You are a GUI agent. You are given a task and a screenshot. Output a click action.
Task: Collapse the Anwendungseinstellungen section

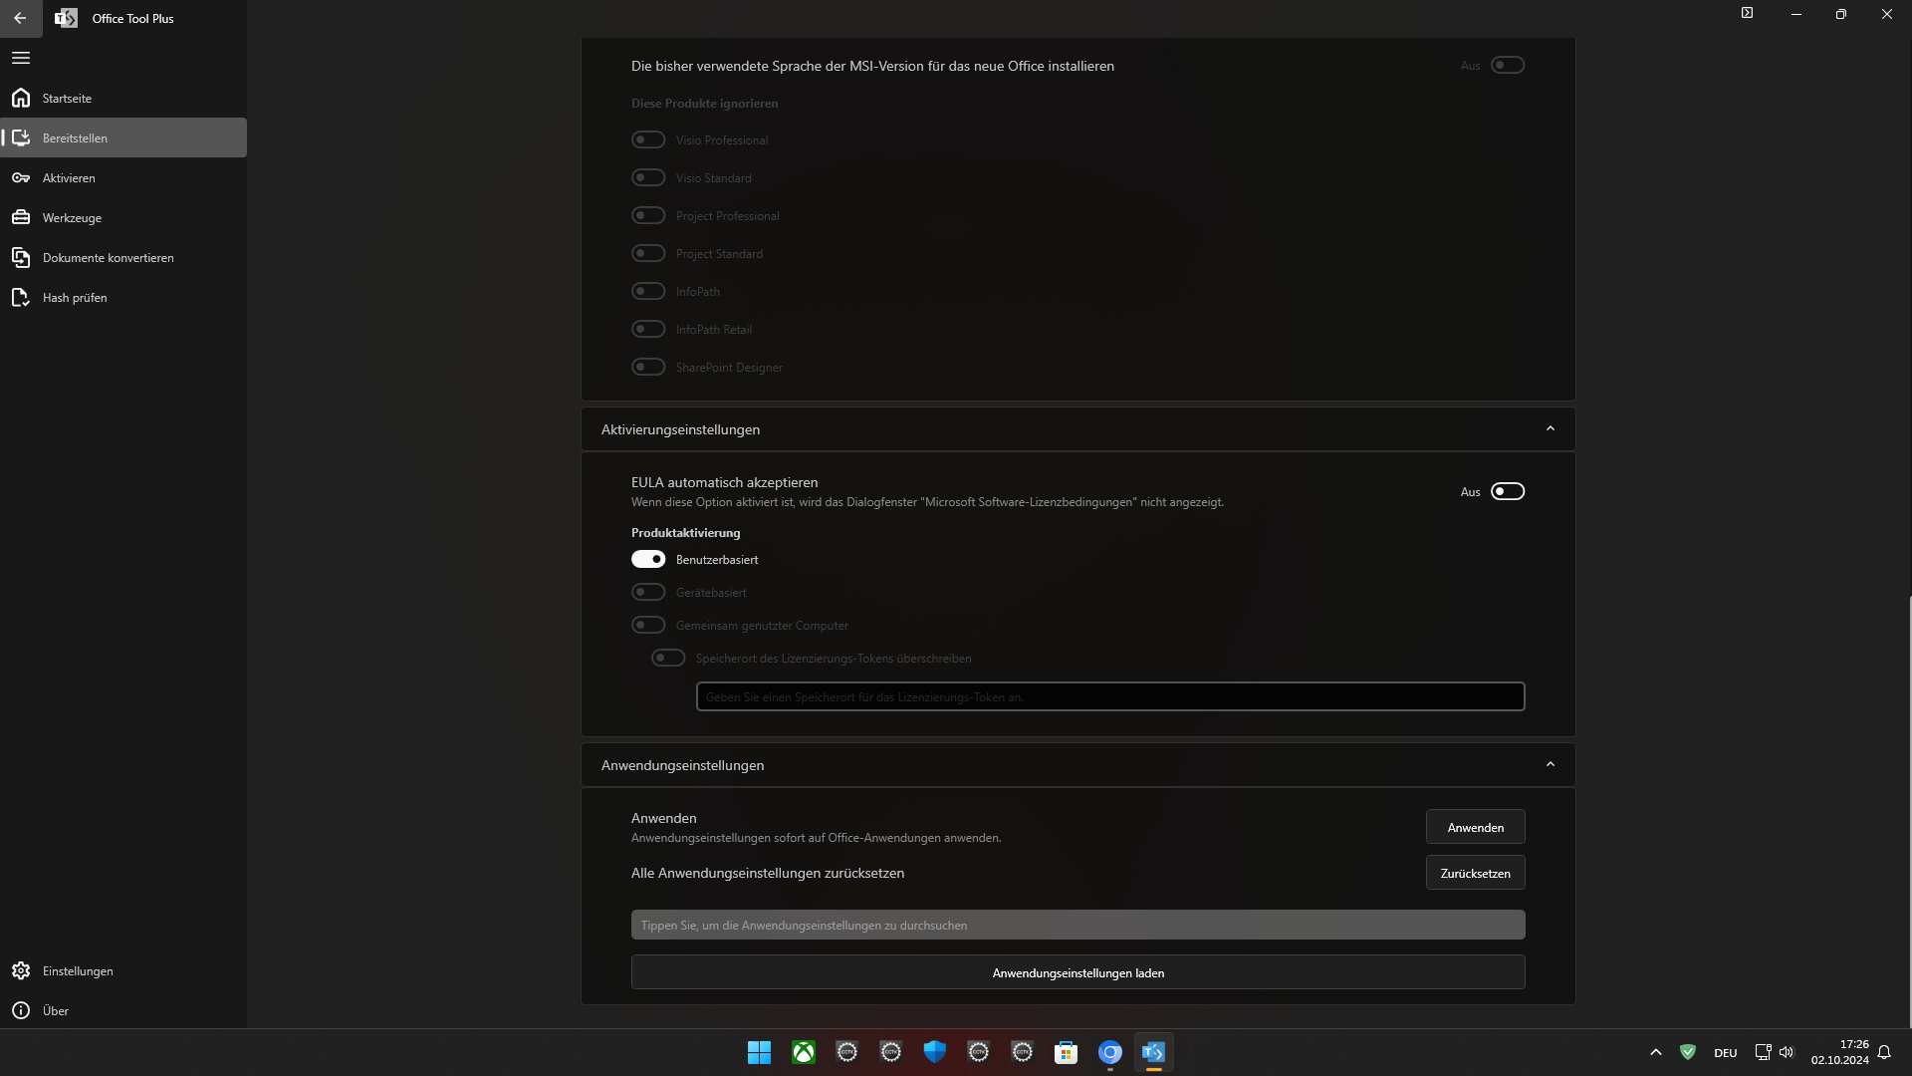1550,764
